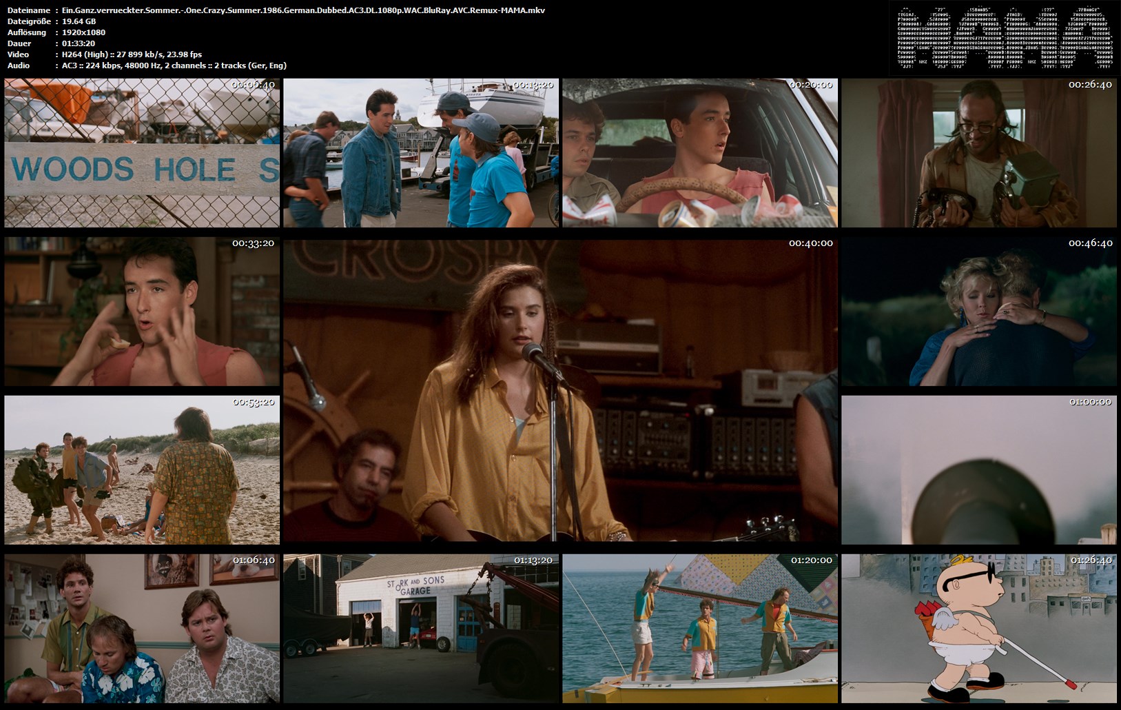
Task: Select the large singer at microphone thumbnail
Action: click(561, 391)
